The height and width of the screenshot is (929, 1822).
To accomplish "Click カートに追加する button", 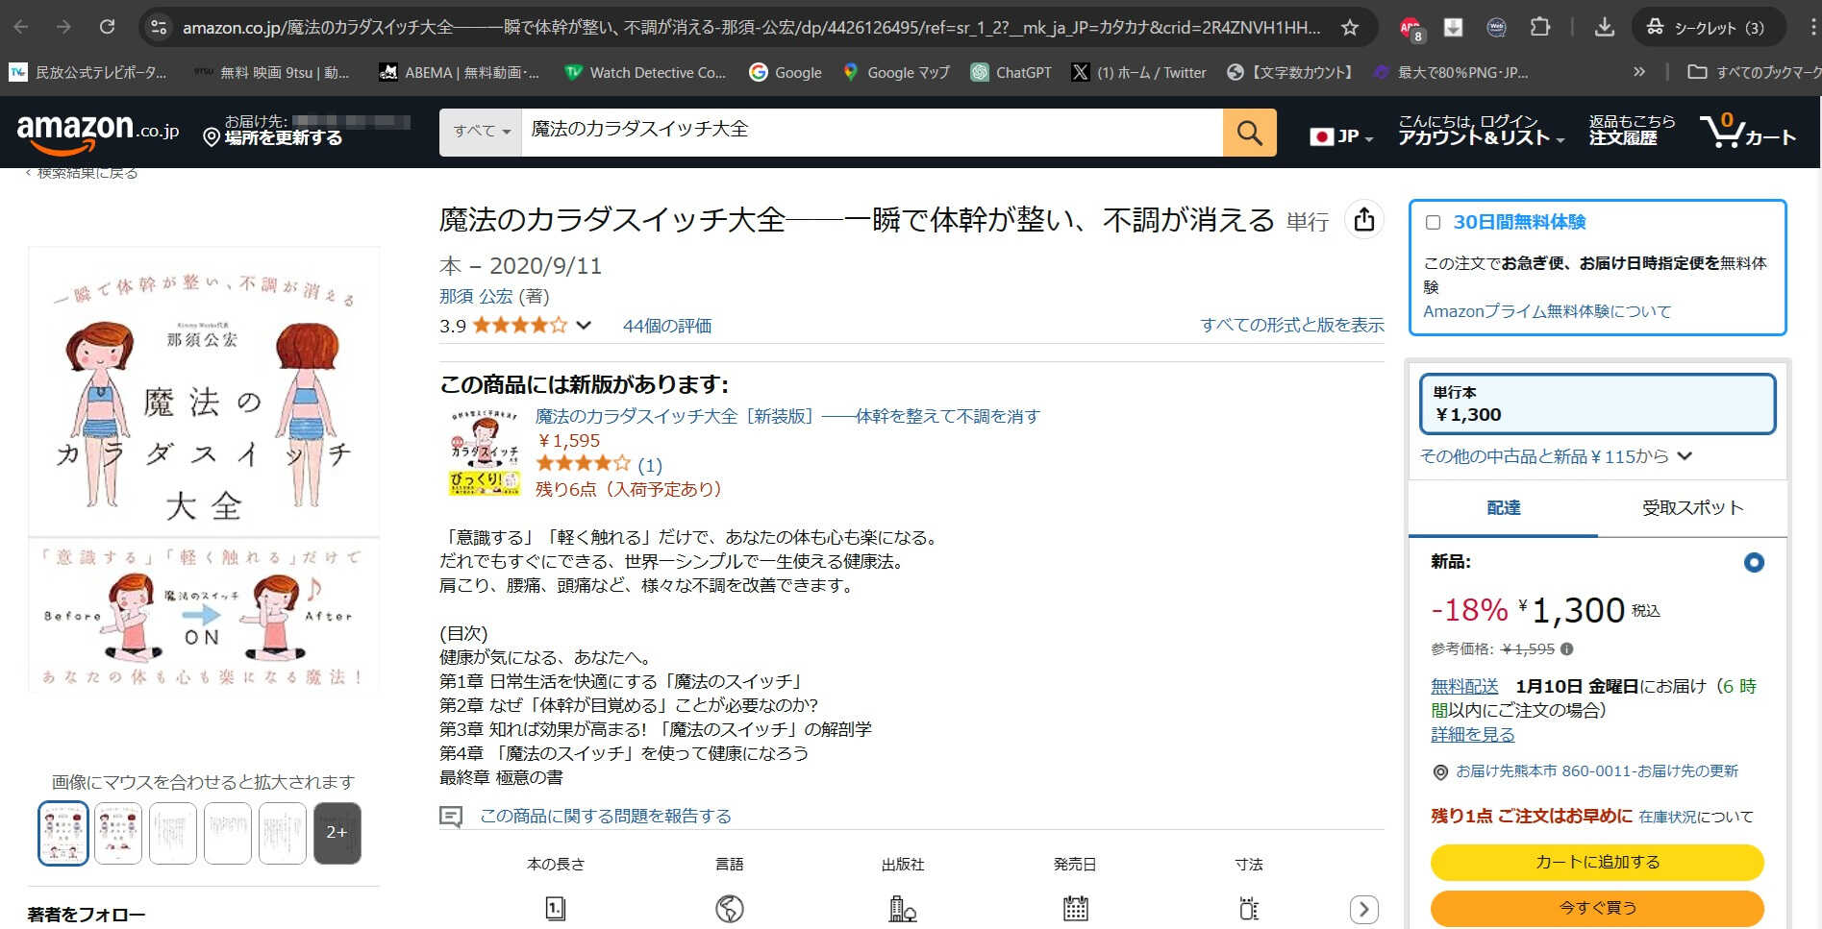I will coord(1597,862).
